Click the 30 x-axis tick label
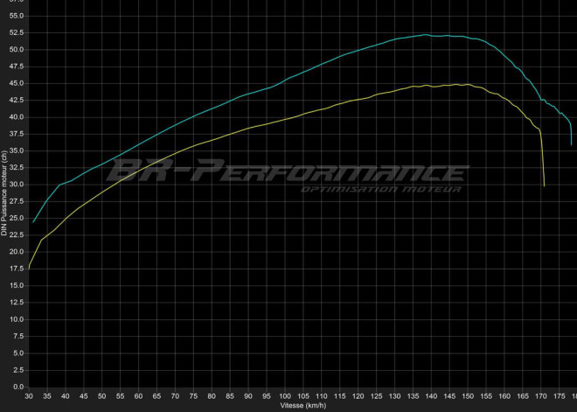The width and height of the screenshot is (577, 412). point(30,396)
